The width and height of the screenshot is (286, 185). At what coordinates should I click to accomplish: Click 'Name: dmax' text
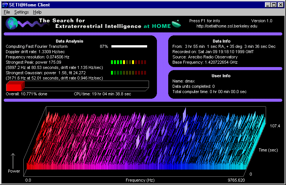coord(184,81)
